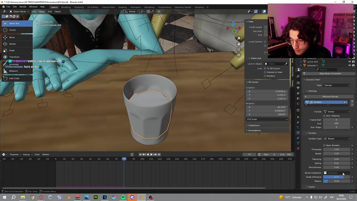
Task: Toggle the Surface canvas active checkbox
Action: click(344, 102)
